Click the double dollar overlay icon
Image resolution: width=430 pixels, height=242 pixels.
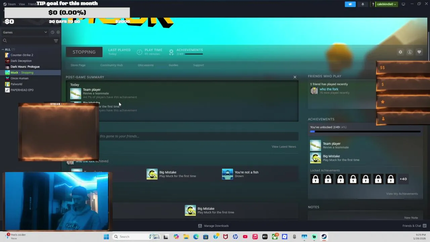(x=382, y=68)
